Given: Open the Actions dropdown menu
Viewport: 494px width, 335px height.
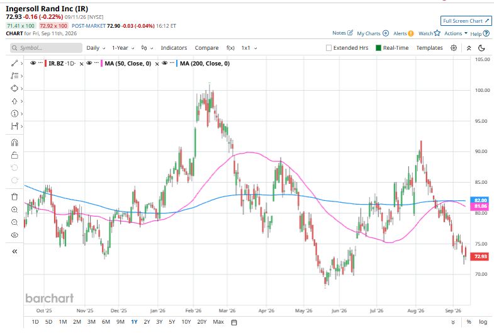Looking at the screenshot, I should [456, 33].
